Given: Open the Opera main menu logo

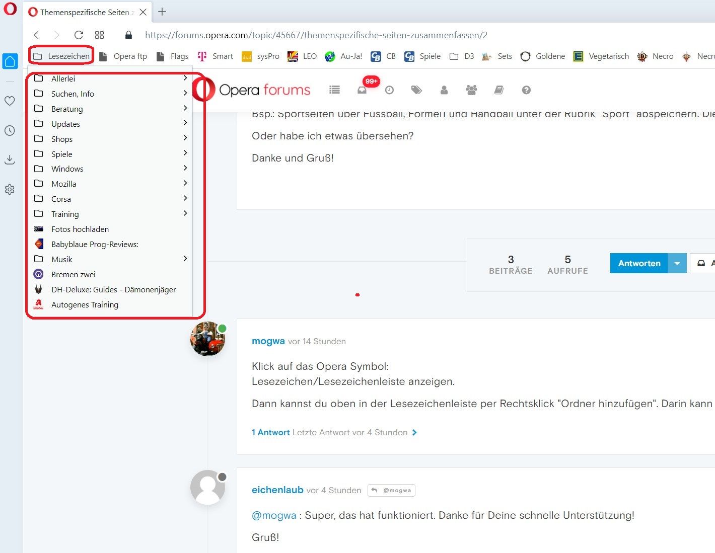Looking at the screenshot, I should point(10,9).
